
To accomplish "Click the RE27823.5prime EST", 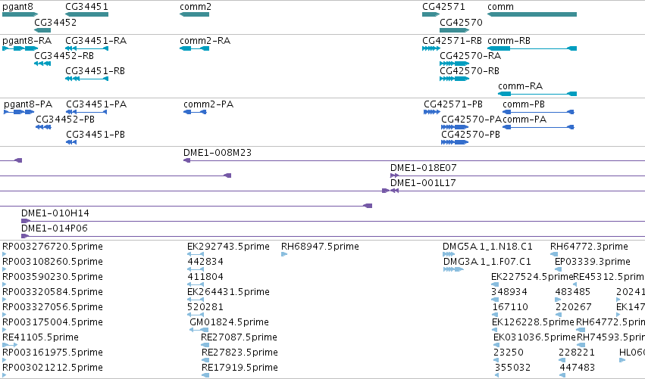I will 240,353.
